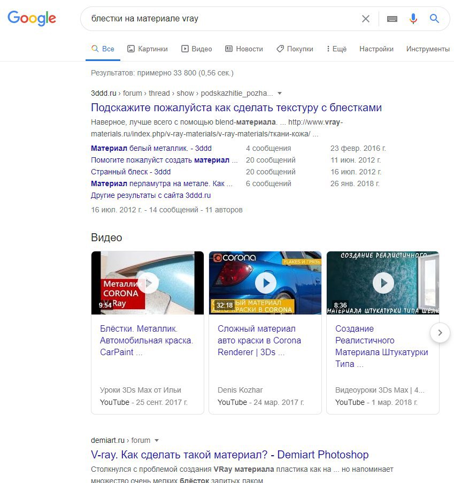Click the Видео tab play icon
The image size is (454, 483).
click(x=185, y=49)
